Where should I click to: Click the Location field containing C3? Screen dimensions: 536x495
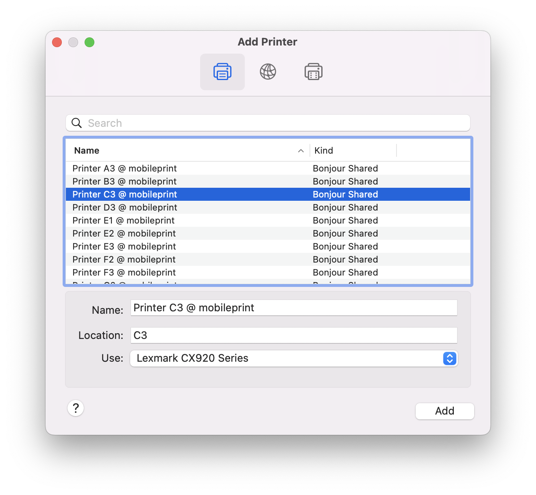[294, 335]
